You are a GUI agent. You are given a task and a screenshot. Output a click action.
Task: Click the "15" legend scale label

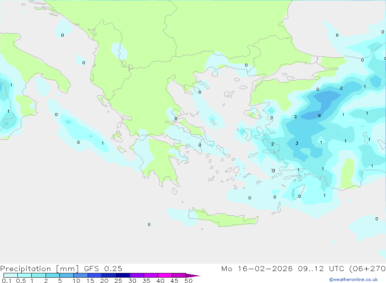[90, 281]
